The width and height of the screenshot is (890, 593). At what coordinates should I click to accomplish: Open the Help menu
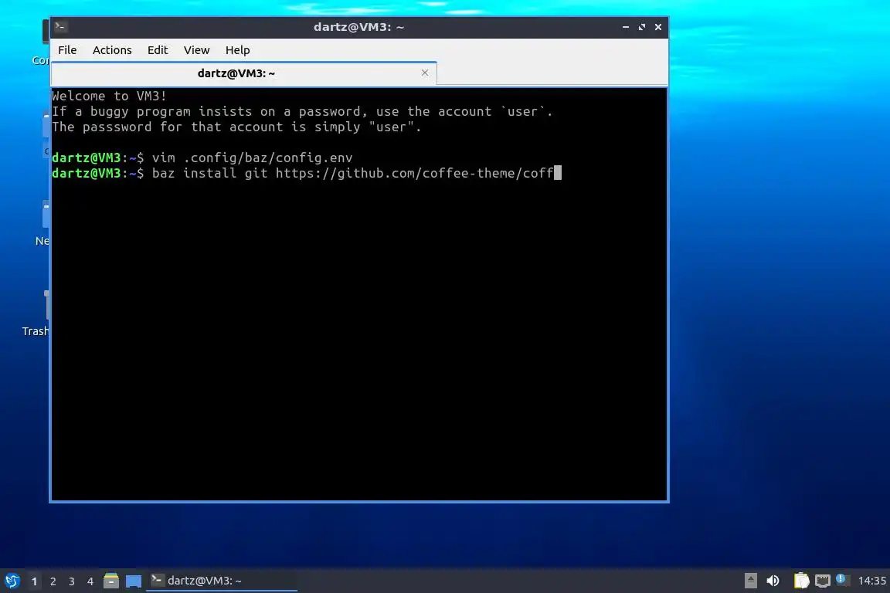(237, 50)
